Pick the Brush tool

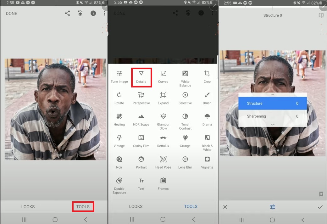point(207,98)
